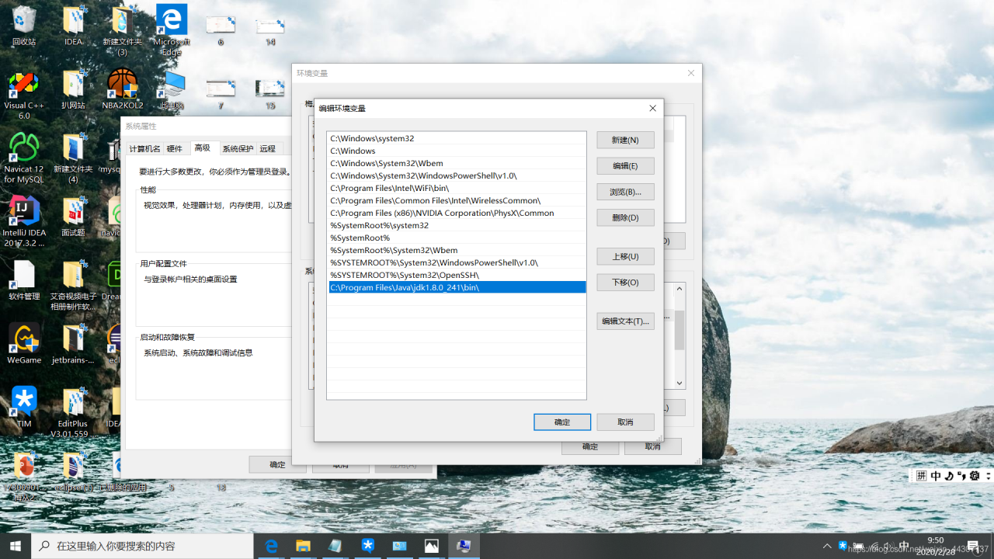This screenshot has height=559, width=994.
Task: Select the Java jdk1.8.0_241\bin entry
Action: tap(457, 287)
